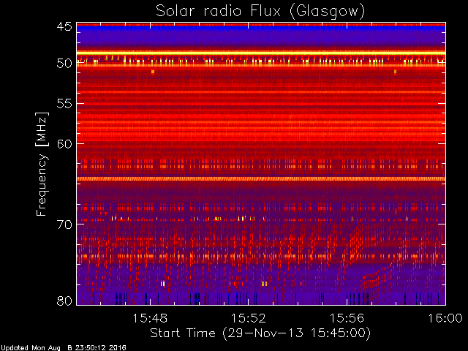Click the bright yellow band near 49 MHz
The image size is (468, 351).
click(x=261, y=53)
